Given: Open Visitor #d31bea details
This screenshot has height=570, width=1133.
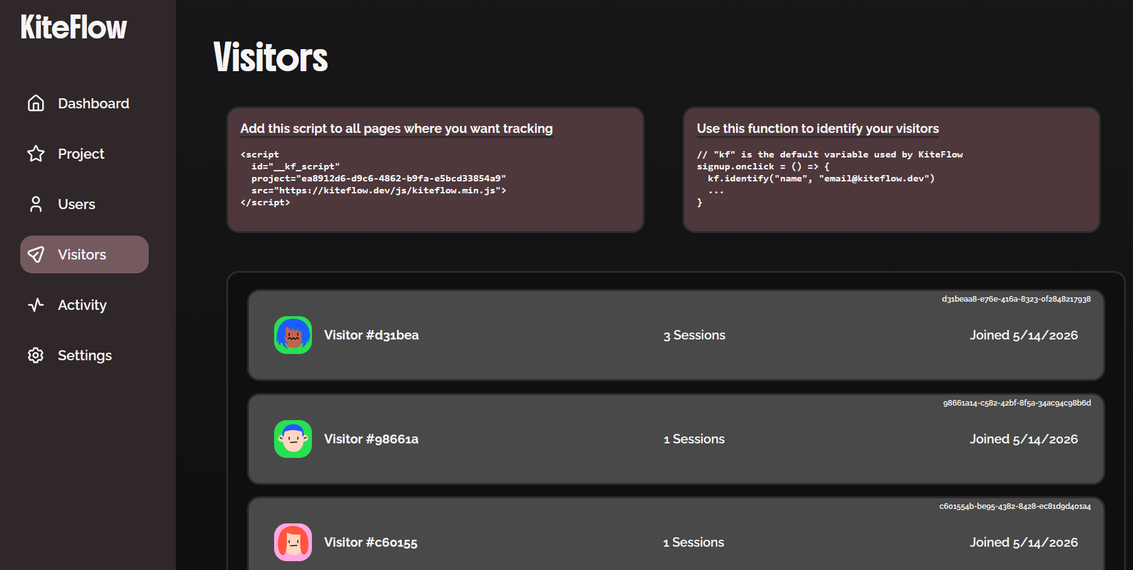Looking at the screenshot, I should tap(676, 335).
